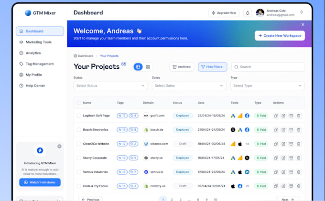Click Andreas Cole profile avatar

[x=260, y=13]
